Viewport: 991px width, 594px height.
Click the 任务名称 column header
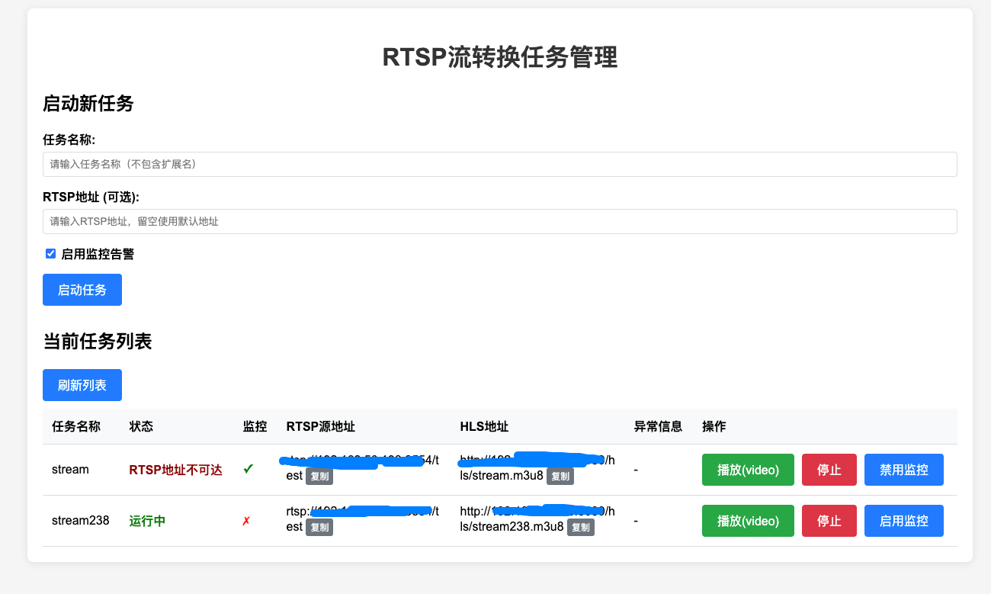click(75, 426)
